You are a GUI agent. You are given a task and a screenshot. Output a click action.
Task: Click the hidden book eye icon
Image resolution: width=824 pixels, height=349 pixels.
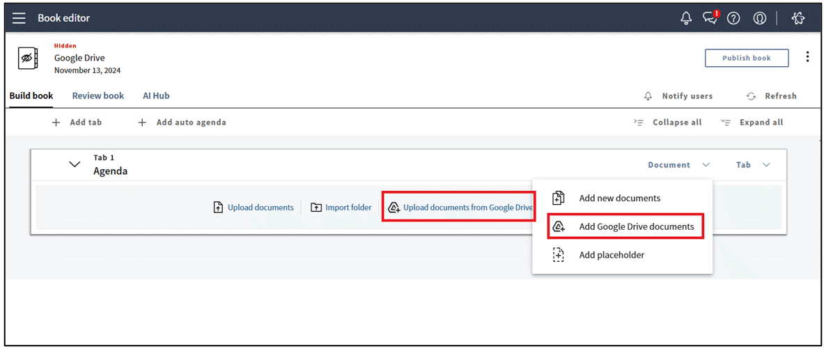[28, 59]
